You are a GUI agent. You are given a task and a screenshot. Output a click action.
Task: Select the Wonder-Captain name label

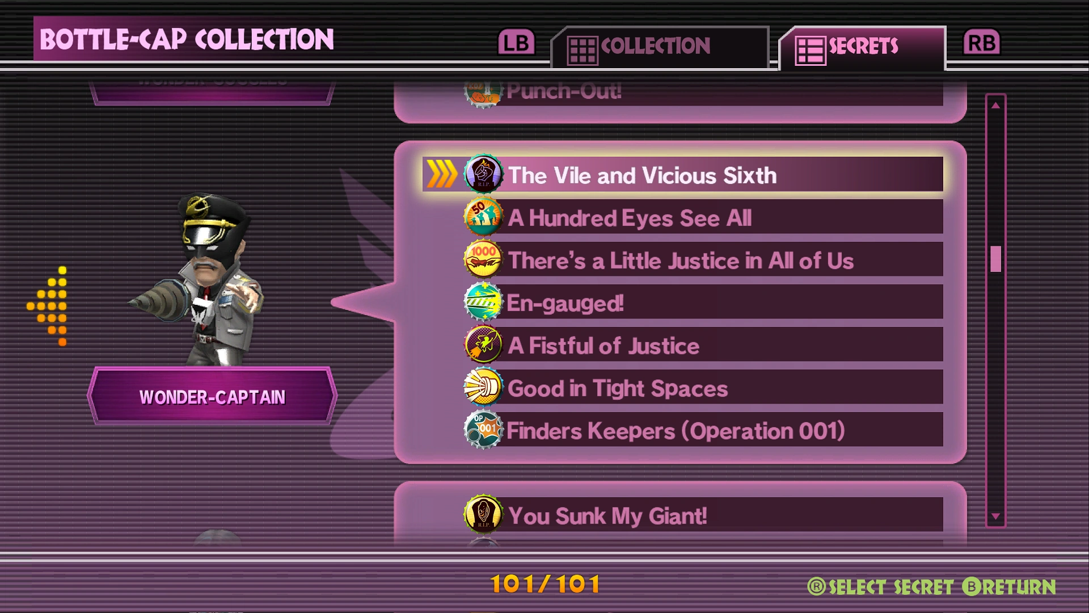(x=212, y=397)
